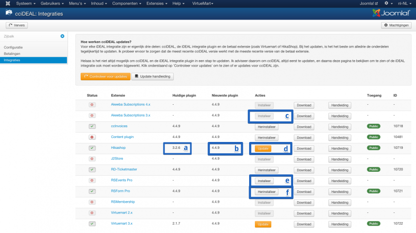Open the VirtueMart menu
Viewport: 416px width, 233px height.
point(203,3)
